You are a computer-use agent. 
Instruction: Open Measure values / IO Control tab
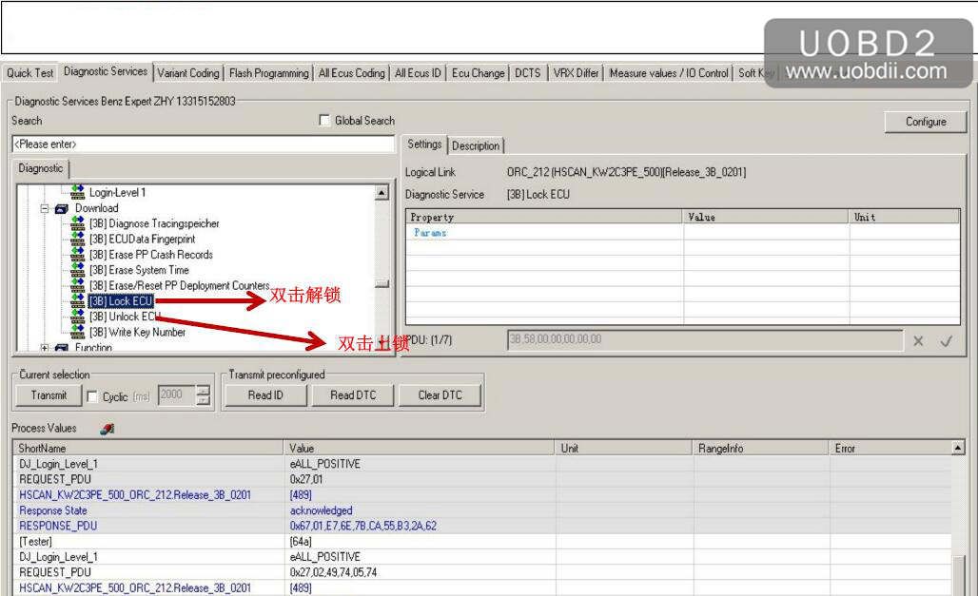tap(669, 73)
